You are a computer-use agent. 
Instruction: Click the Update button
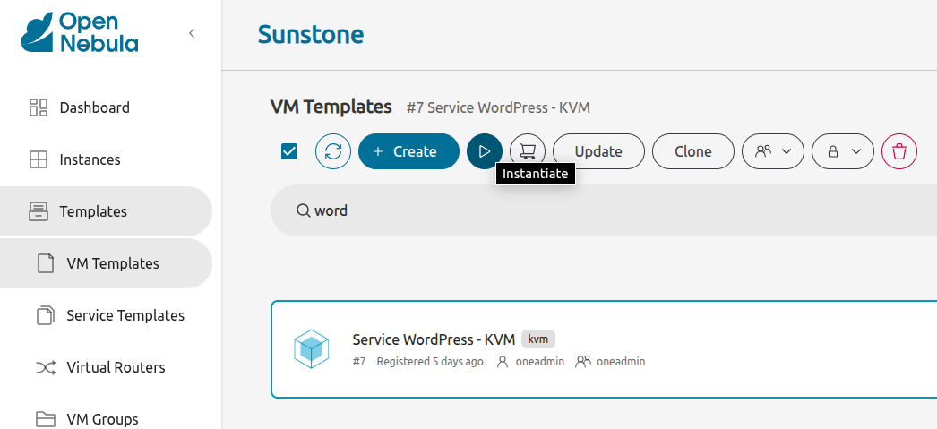(598, 151)
